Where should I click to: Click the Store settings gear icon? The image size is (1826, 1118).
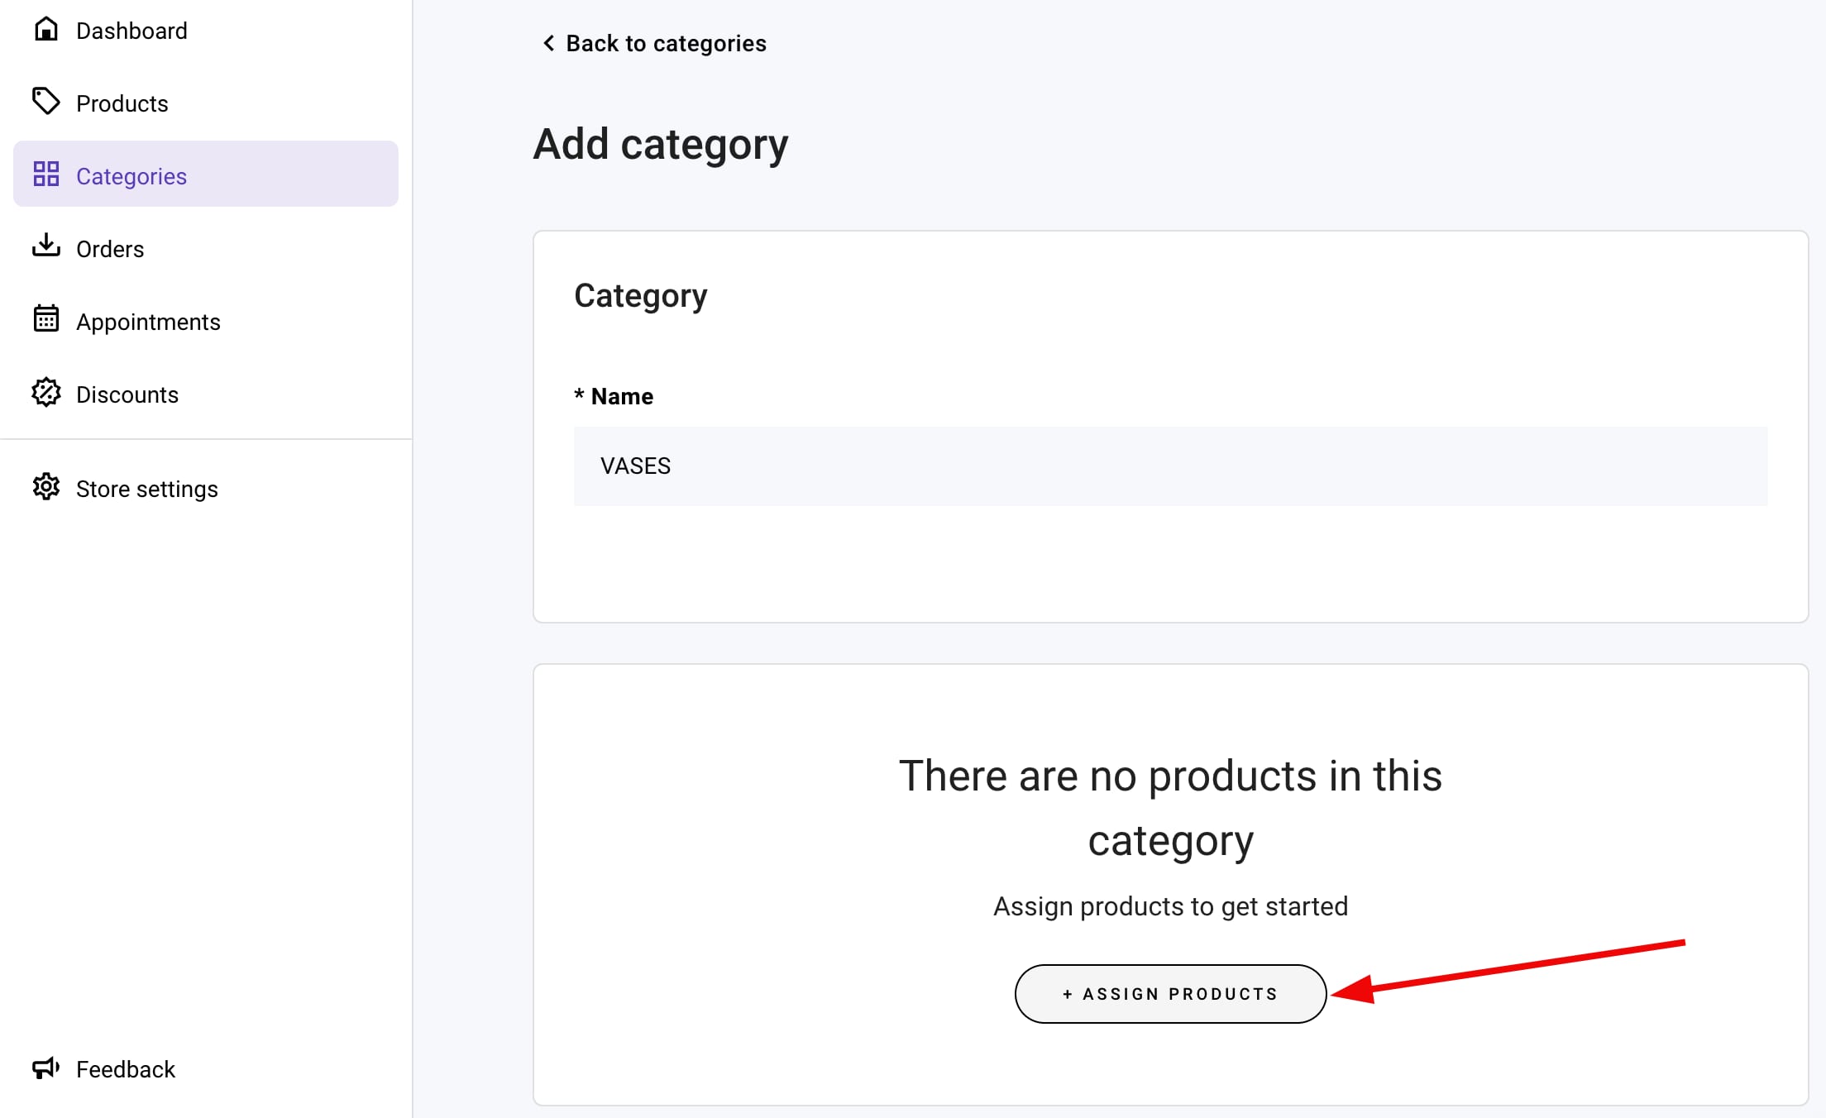point(46,487)
